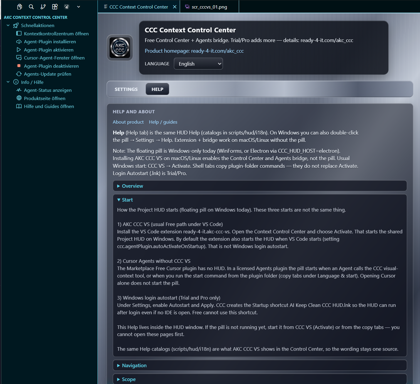Expand the Overview help section

pos(260,186)
